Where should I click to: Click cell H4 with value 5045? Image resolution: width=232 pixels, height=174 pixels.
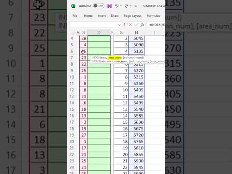tap(136, 38)
